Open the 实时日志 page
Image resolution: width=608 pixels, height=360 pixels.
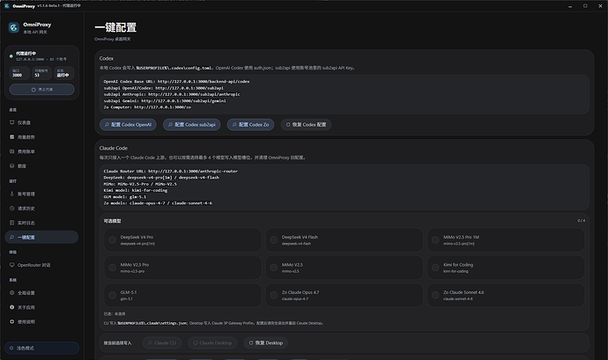click(41, 223)
